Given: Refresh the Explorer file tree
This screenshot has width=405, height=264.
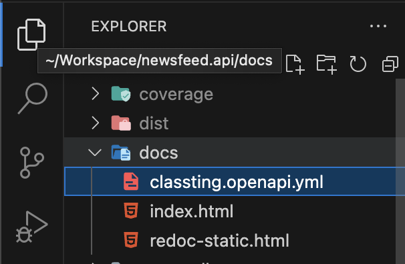Looking at the screenshot, I should click(x=358, y=64).
